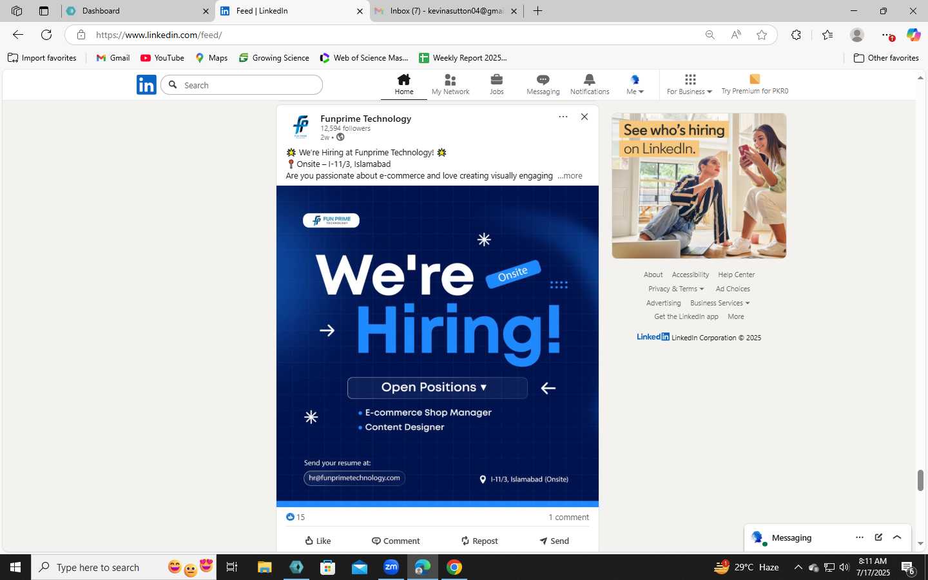Screen dimensions: 928x580
Task: Try Premium for PKR0 link
Action: click(x=755, y=84)
